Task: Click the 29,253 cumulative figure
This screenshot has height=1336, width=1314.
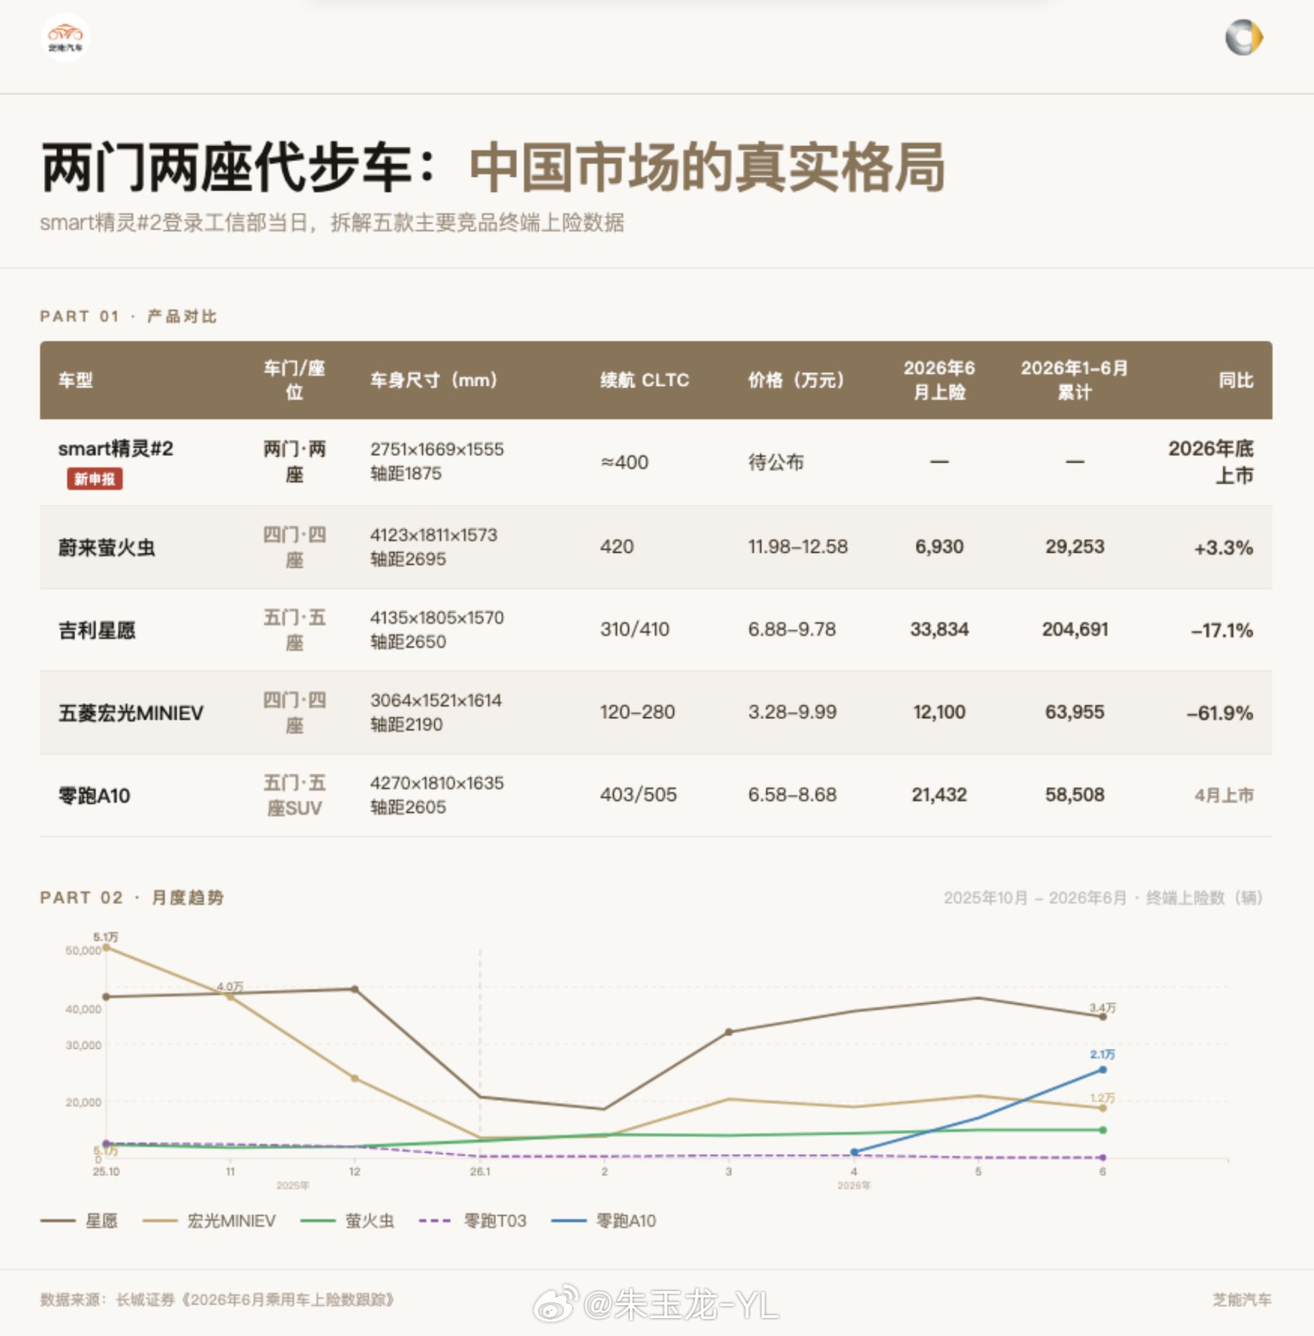Action: 1075,547
